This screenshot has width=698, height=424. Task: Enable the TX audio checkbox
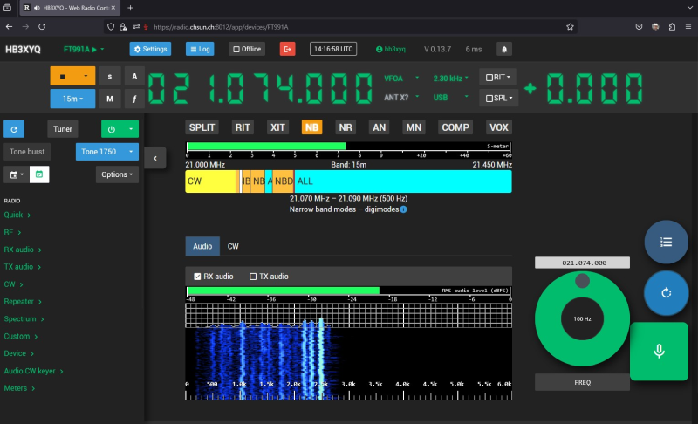[x=253, y=277]
